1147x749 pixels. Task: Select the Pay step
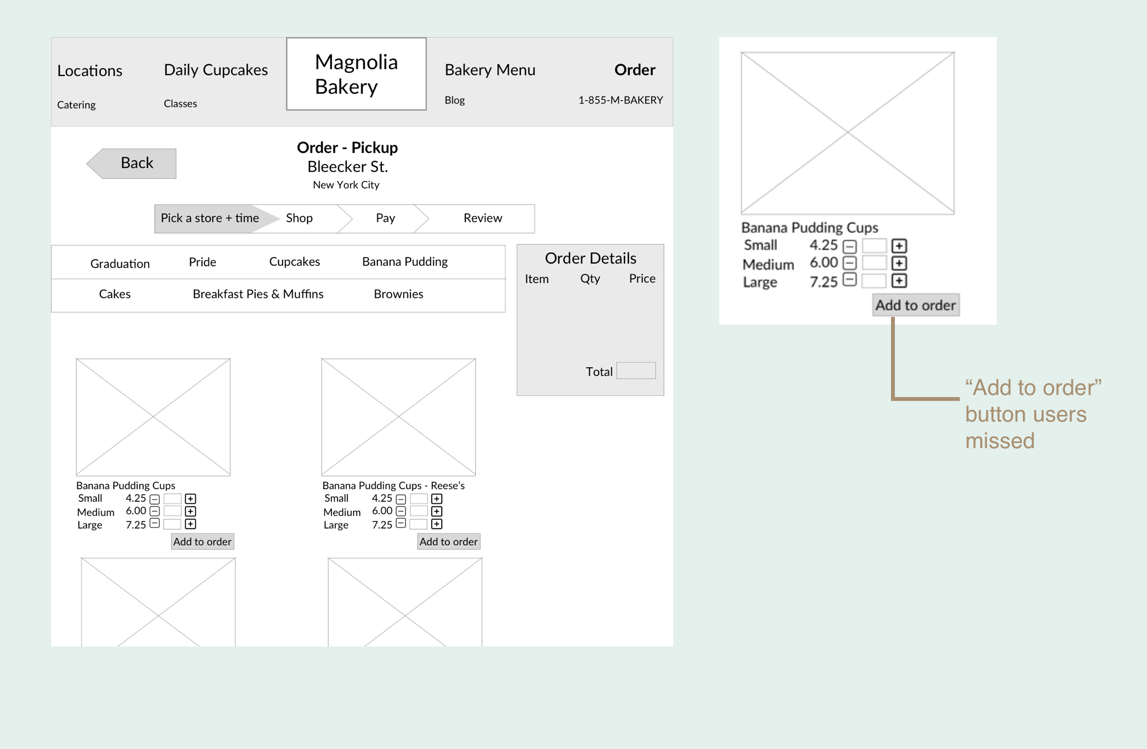point(385,218)
